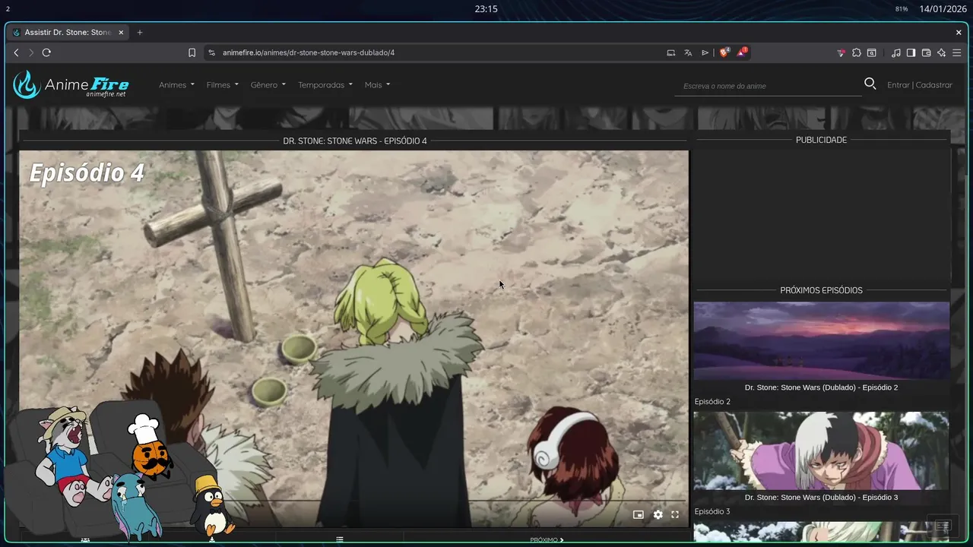Click the video playback area
Viewport: 973px width, 547px height.
(x=353, y=338)
